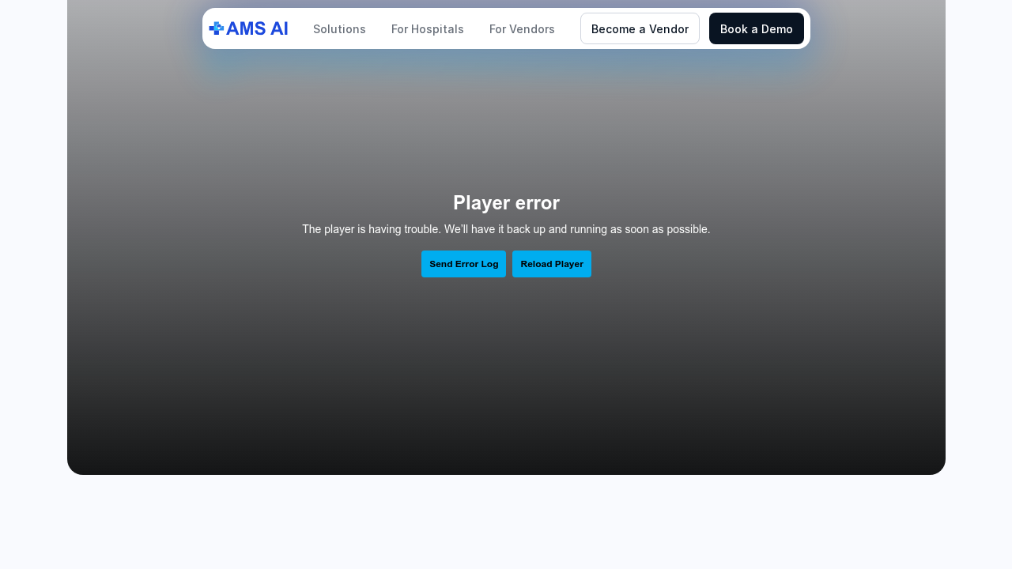Viewport: 1012px width, 569px height.
Task: Click the Solutions link in header
Action: point(339,28)
